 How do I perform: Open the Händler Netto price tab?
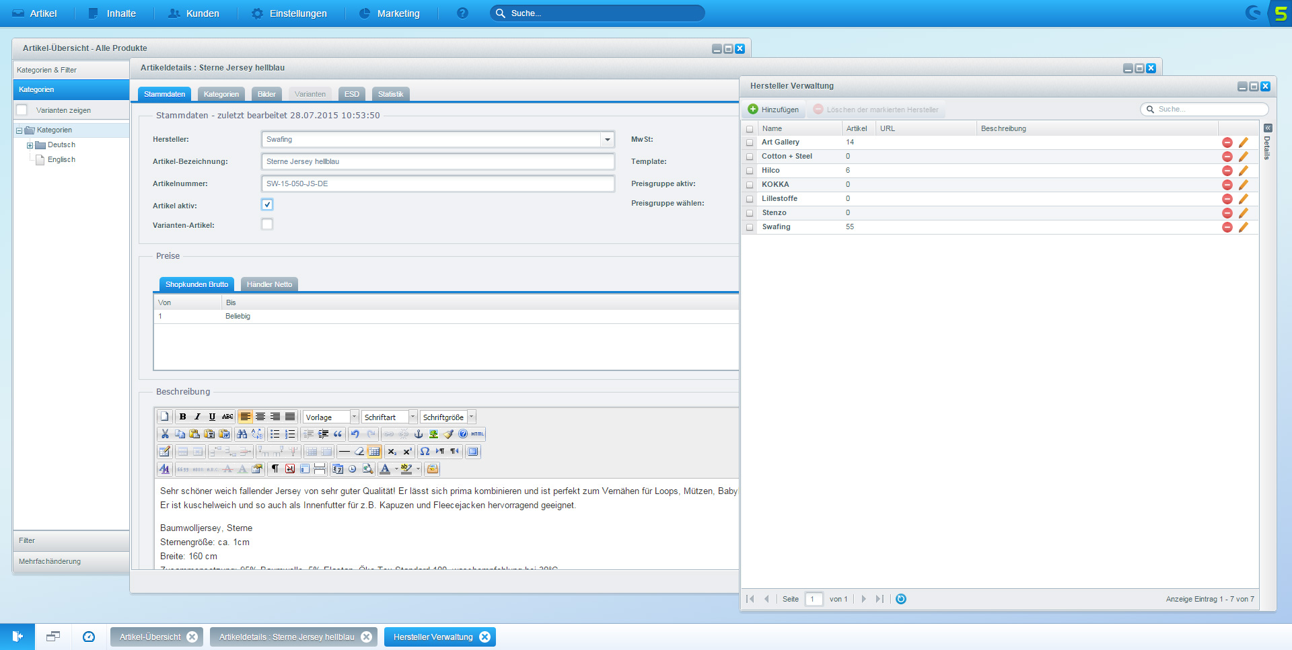(x=269, y=285)
